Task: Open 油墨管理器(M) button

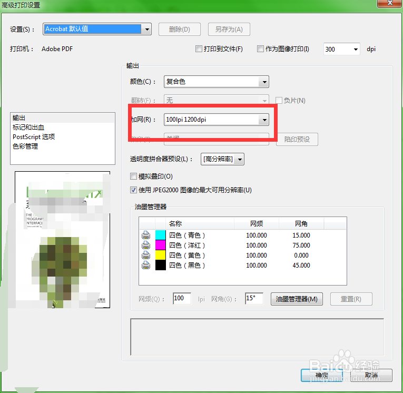Action: point(297,299)
